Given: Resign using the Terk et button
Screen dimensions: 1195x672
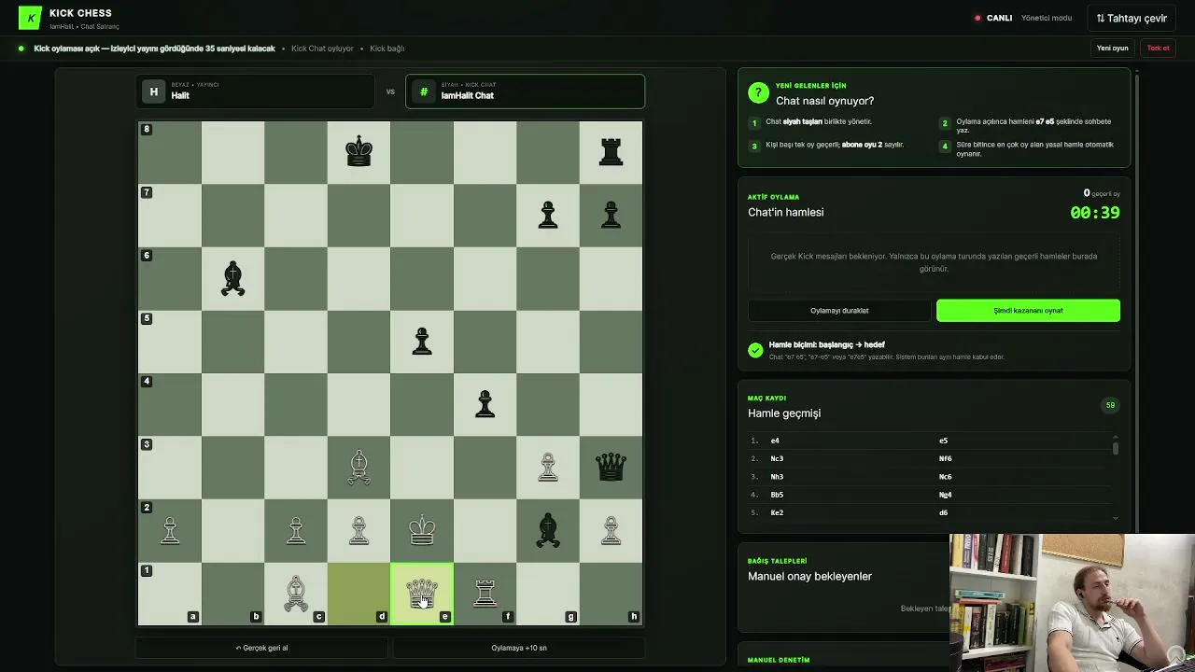Looking at the screenshot, I should coord(1158,48).
